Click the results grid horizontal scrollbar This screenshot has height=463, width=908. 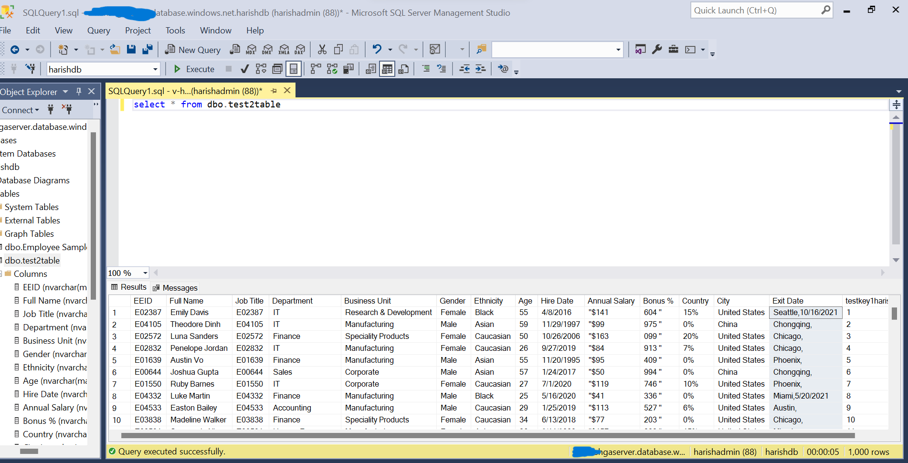click(488, 435)
